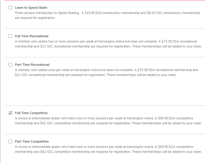This screenshot has height=163, width=206.
Task: Click the "Full Time Competitive" heading
Action: click(x=31, y=113)
